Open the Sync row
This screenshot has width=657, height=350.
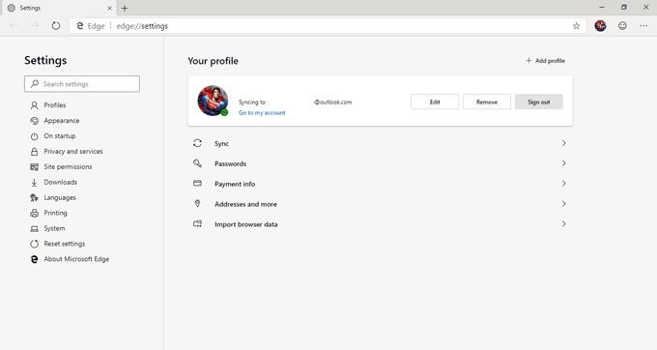point(380,143)
